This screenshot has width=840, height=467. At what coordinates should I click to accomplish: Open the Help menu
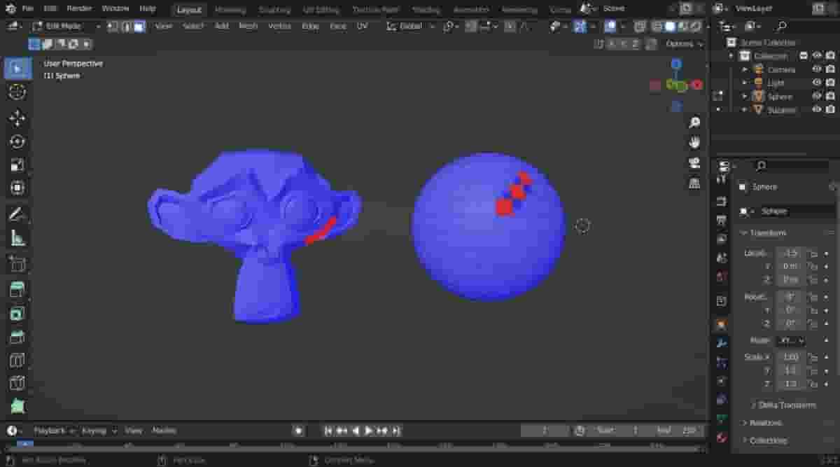148,8
